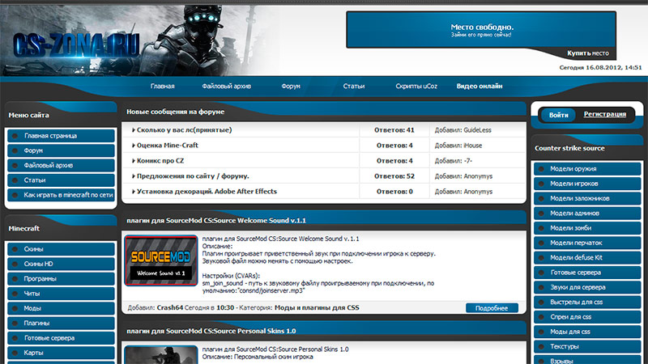Open Скины HD in the Minecraft menu
This screenshot has width=648, height=364.
[x=61, y=265]
